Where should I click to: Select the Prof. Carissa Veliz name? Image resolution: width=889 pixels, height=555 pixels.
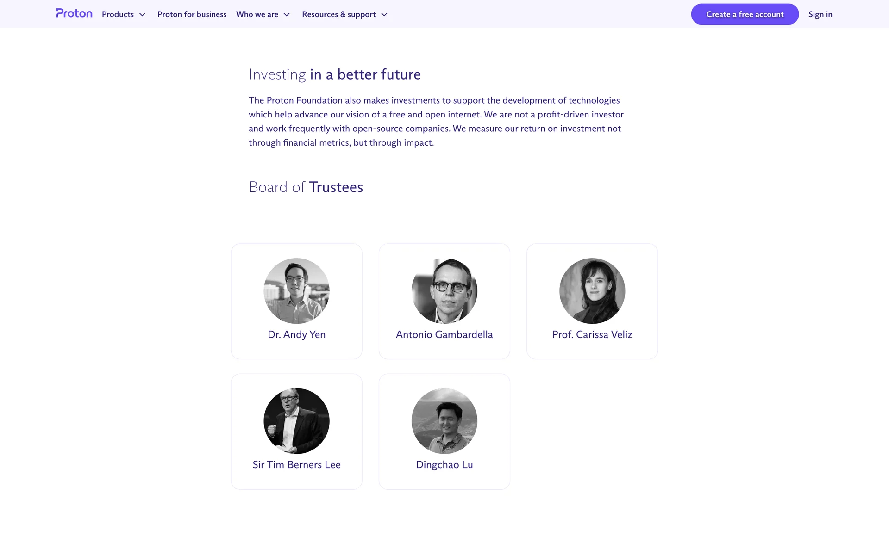pyautogui.click(x=592, y=334)
